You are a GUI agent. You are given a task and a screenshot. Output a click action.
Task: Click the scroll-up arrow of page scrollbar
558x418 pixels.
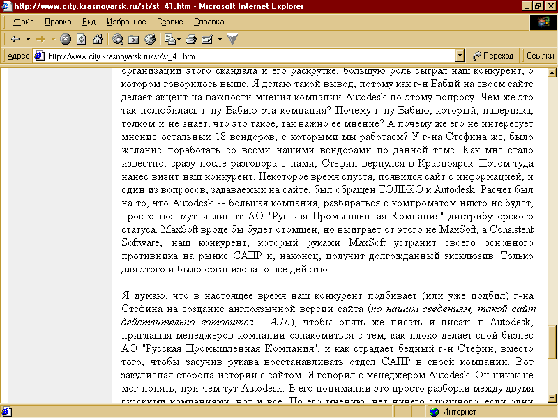coord(552,73)
